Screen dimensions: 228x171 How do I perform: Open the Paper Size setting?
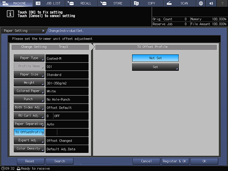pyautogui.click(x=29, y=74)
